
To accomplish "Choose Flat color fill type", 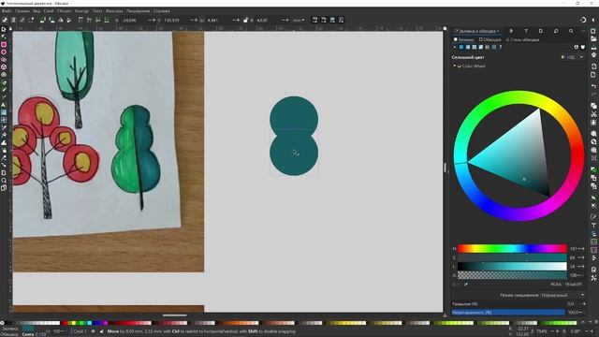I will 461,47.
